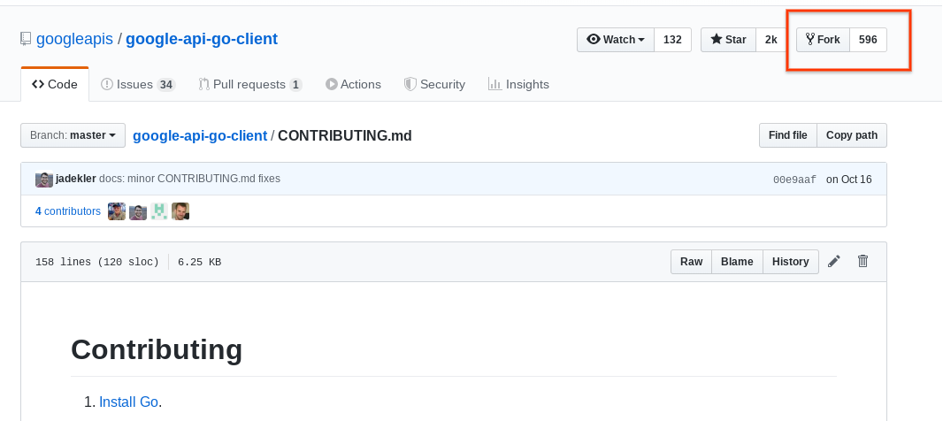Fork this repository

tap(823, 40)
